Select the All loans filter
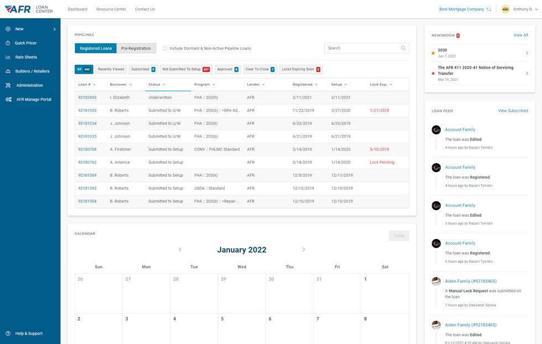The height and width of the screenshot is (344, 542). 84,69
